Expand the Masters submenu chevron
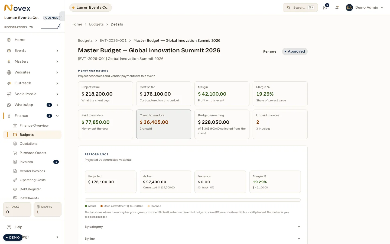 tap(57, 62)
